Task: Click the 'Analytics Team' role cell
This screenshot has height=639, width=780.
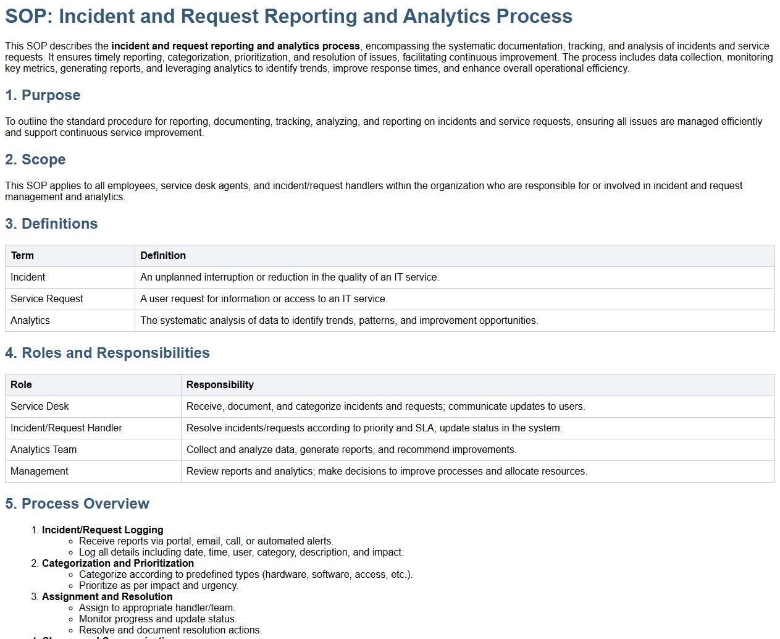Action: tap(43, 450)
